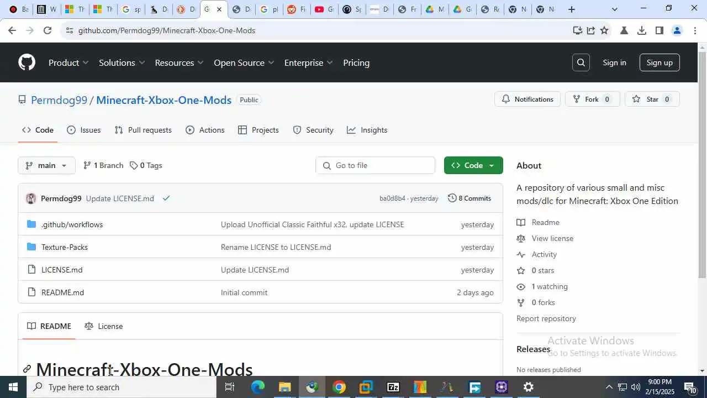Image resolution: width=707 pixels, height=398 pixels.
Task: Open GitHub search magnifier button
Action: pyautogui.click(x=581, y=62)
